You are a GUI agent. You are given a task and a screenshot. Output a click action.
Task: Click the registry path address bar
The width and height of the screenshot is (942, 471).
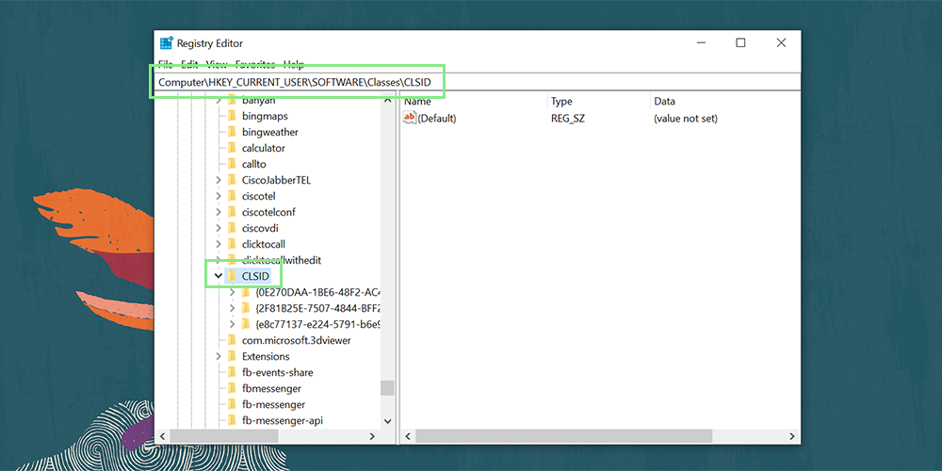[478, 81]
